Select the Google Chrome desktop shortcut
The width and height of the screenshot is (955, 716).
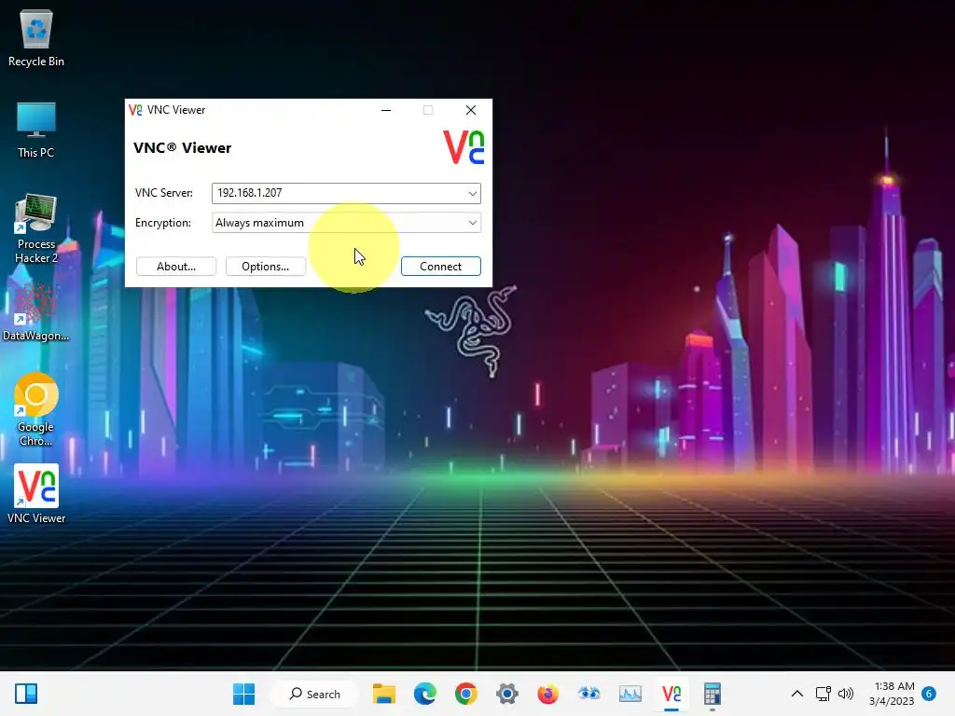tap(36, 410)
